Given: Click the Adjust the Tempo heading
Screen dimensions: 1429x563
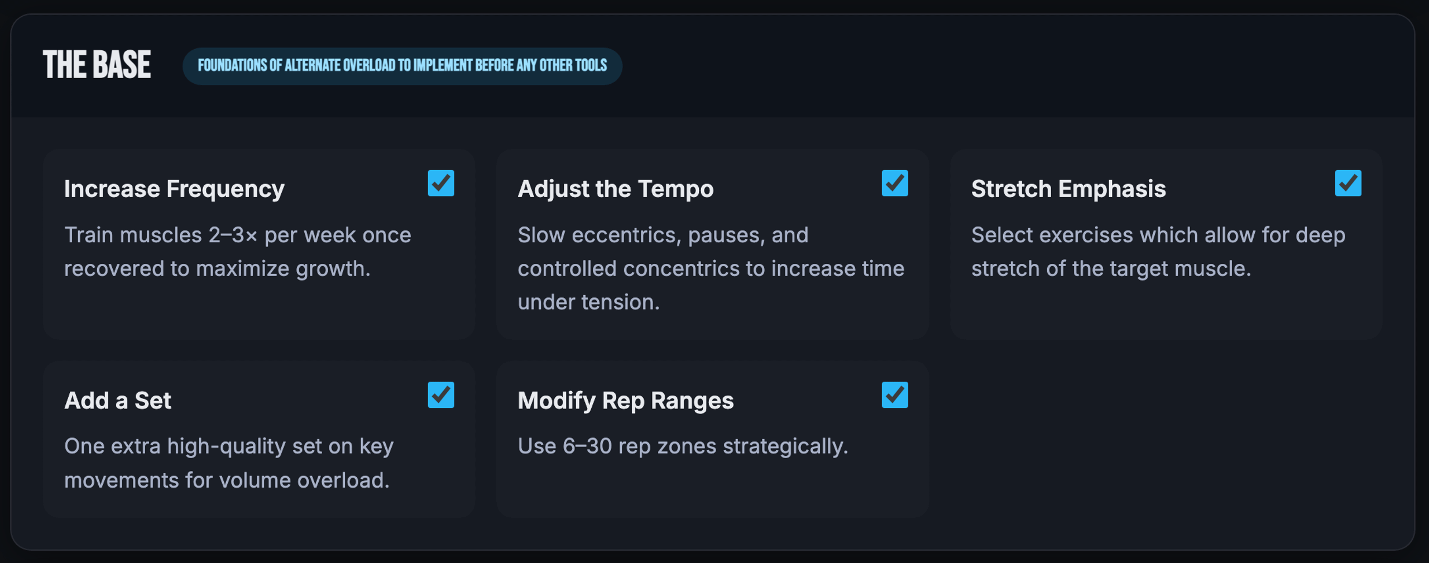Looking at the screenshot, I should 615,189.
